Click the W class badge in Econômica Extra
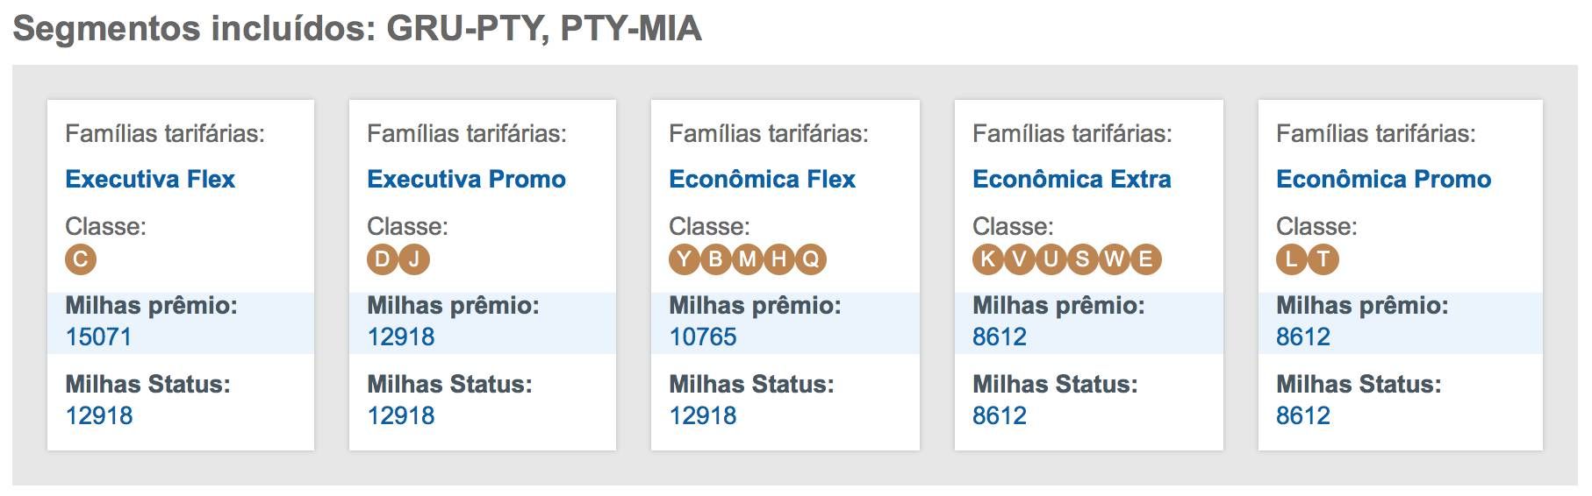1592x496 pixels. click(1114, 259)
